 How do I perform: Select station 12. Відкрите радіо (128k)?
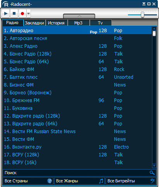[77, 116]
